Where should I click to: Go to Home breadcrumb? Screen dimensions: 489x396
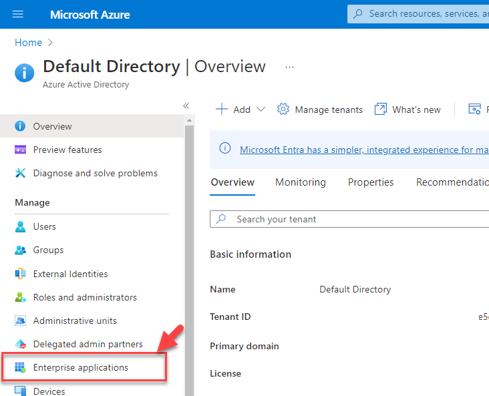pyautogui.click(x=28, y=43)
